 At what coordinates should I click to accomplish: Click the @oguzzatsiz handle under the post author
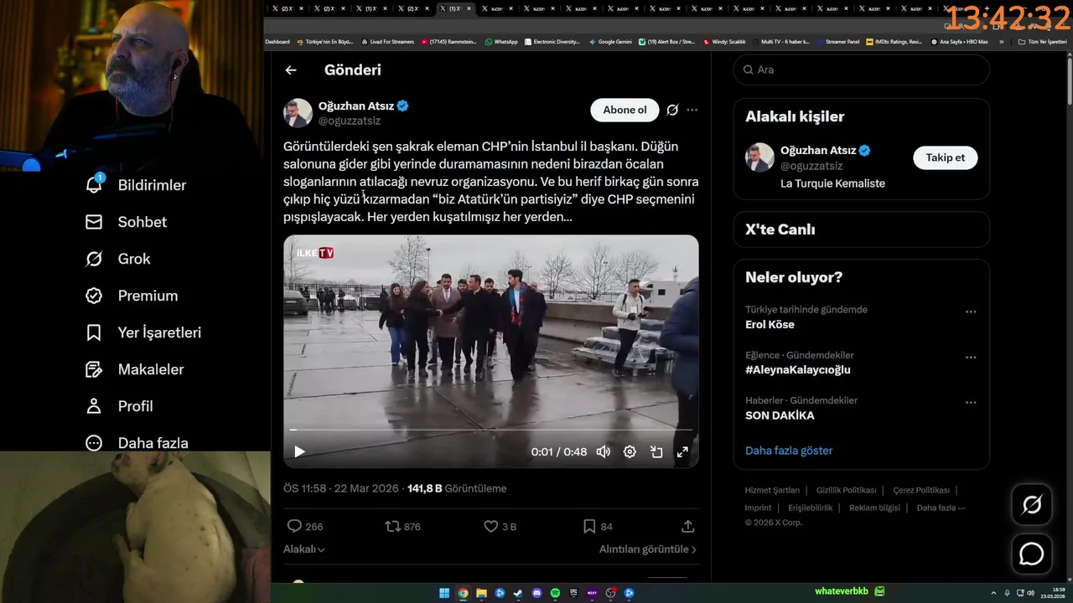pyautogui.click(x=350, y=121)
